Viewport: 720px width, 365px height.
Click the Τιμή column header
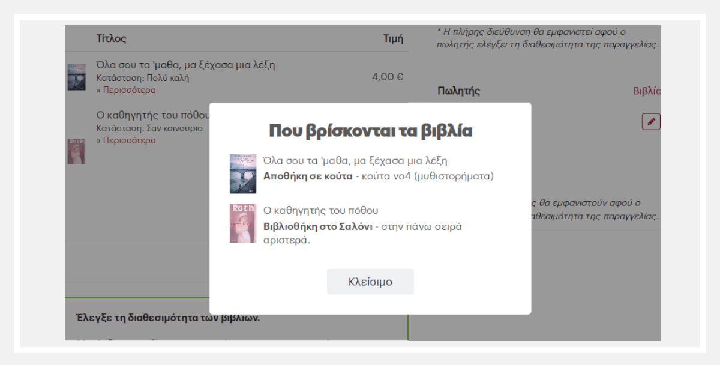tap(394, 39)
